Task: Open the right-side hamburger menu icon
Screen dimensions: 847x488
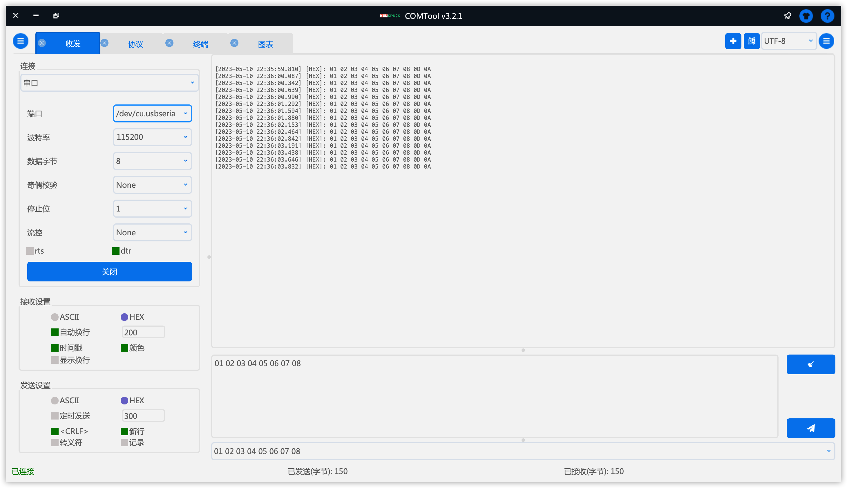Action: pos(826,41)
